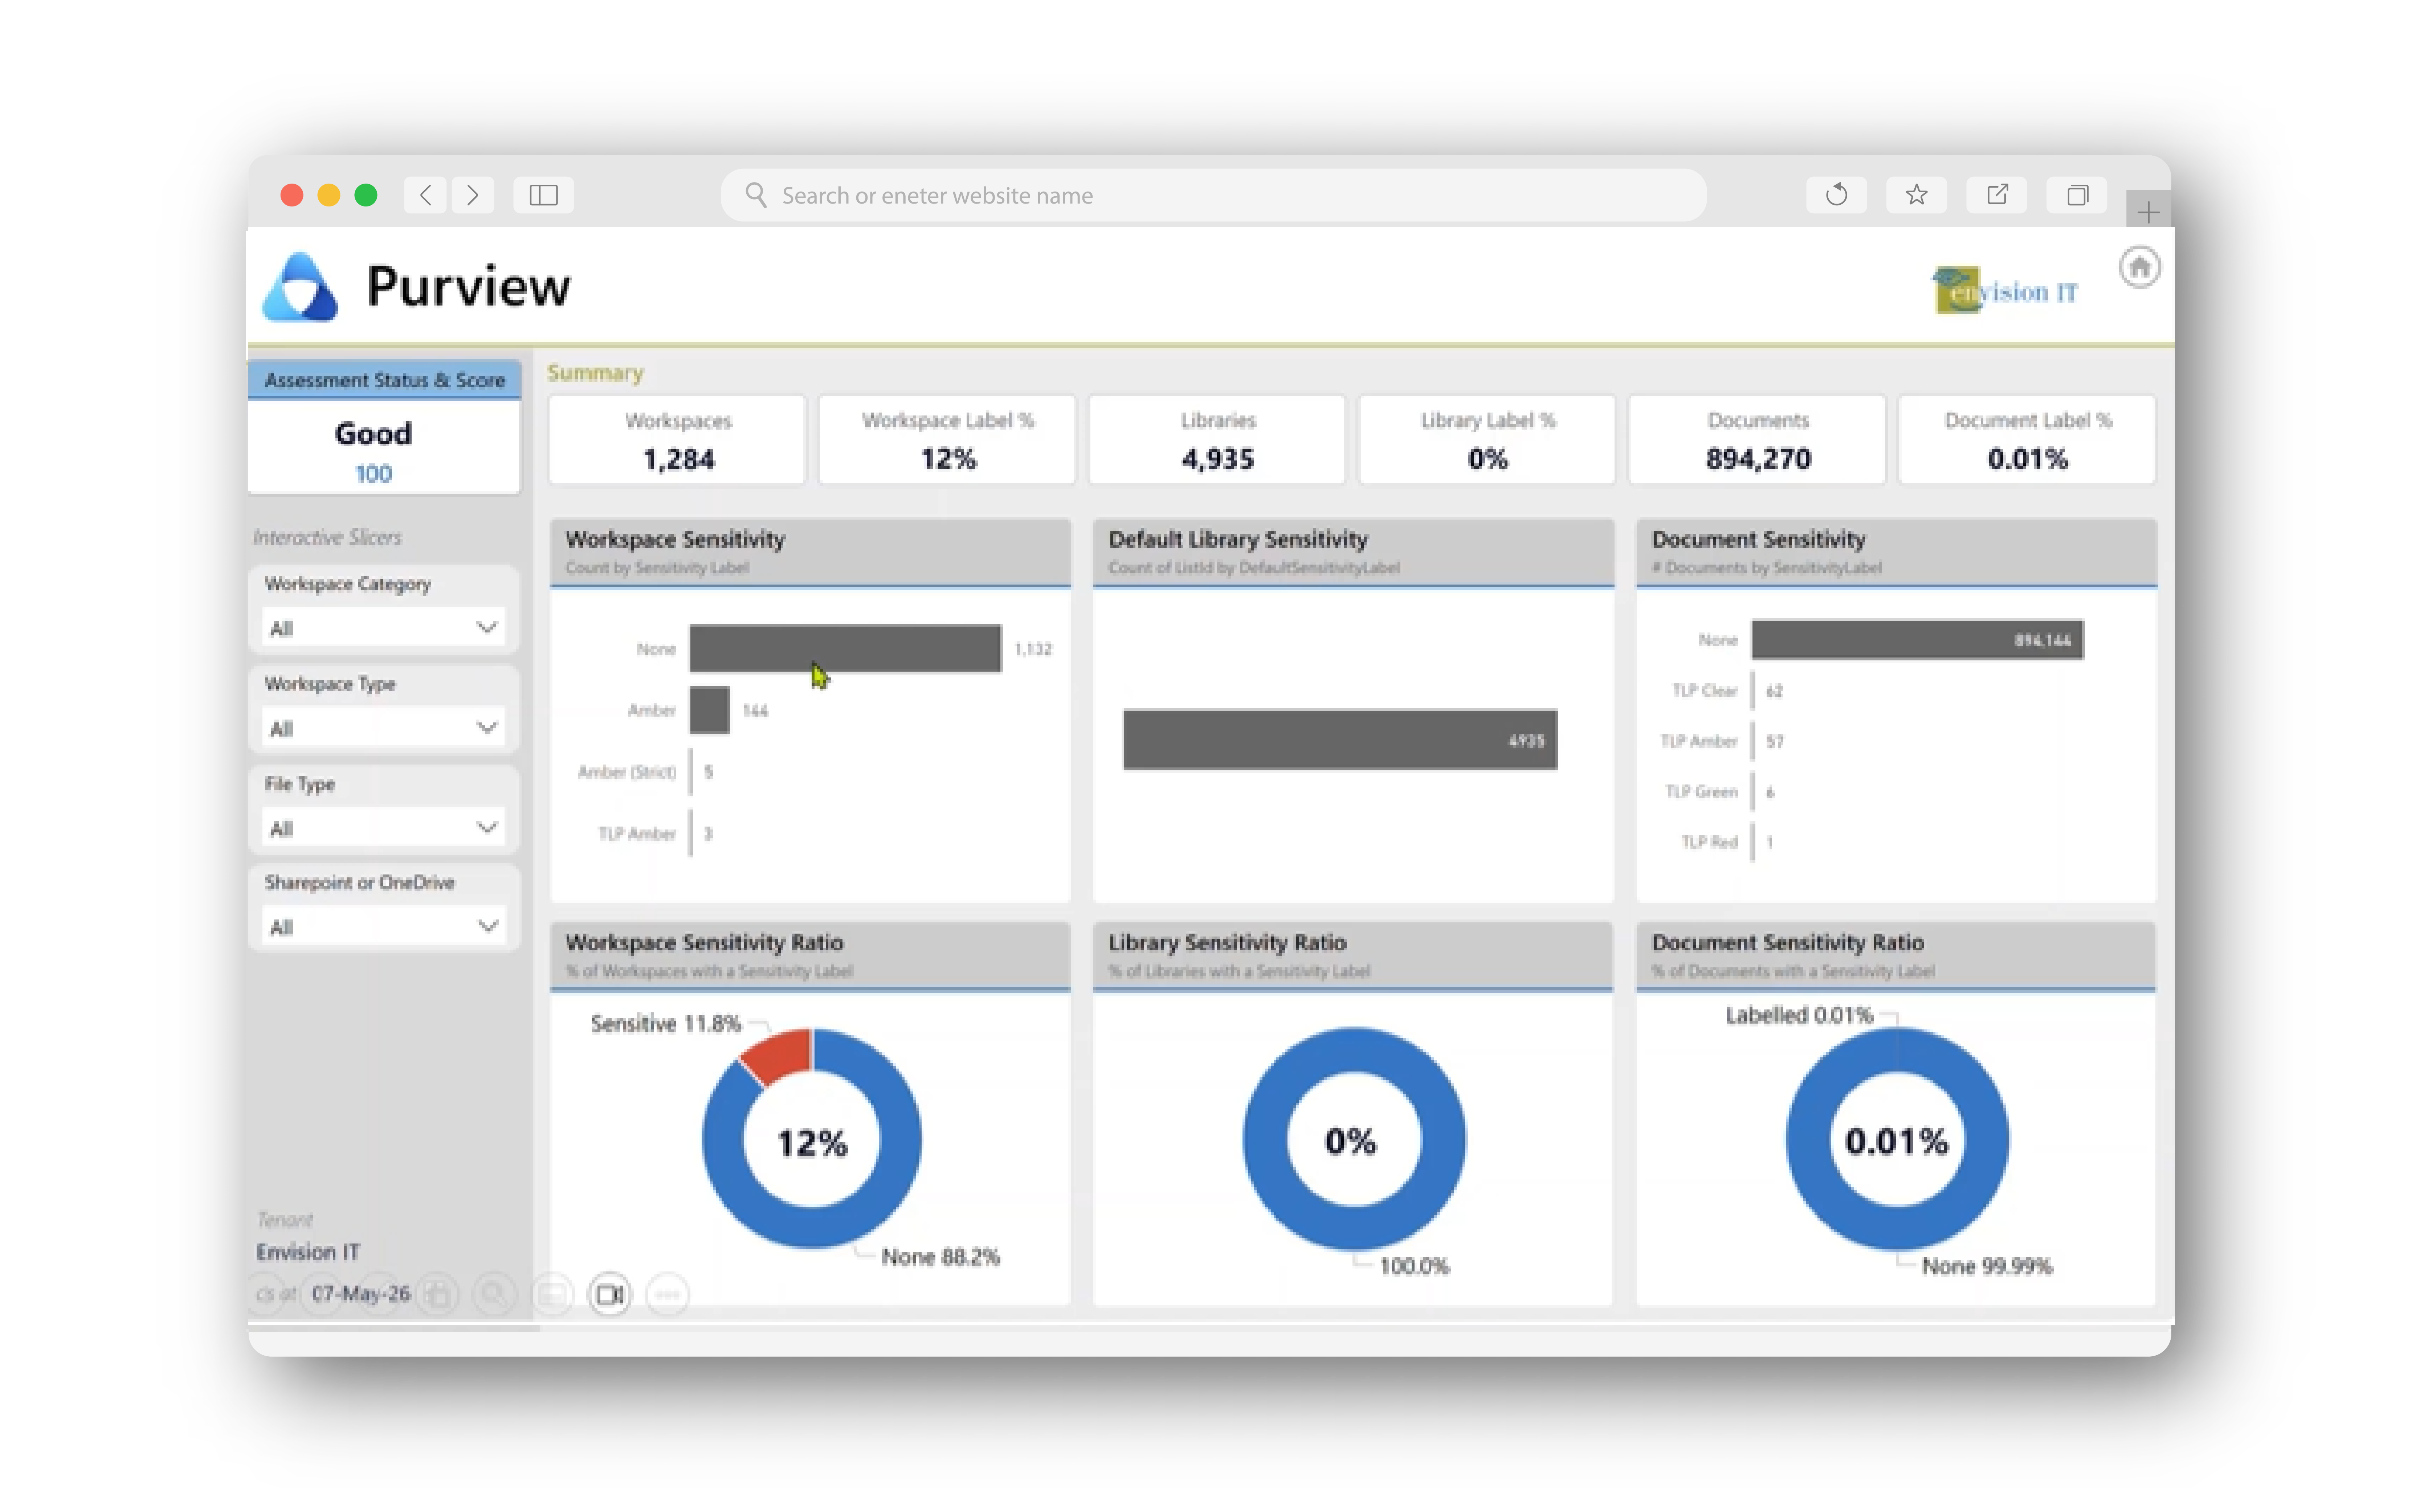This screenshot has height=1512, width=2420.
Task: Open the Workspace Category dropdown
Action: [383, 628]
